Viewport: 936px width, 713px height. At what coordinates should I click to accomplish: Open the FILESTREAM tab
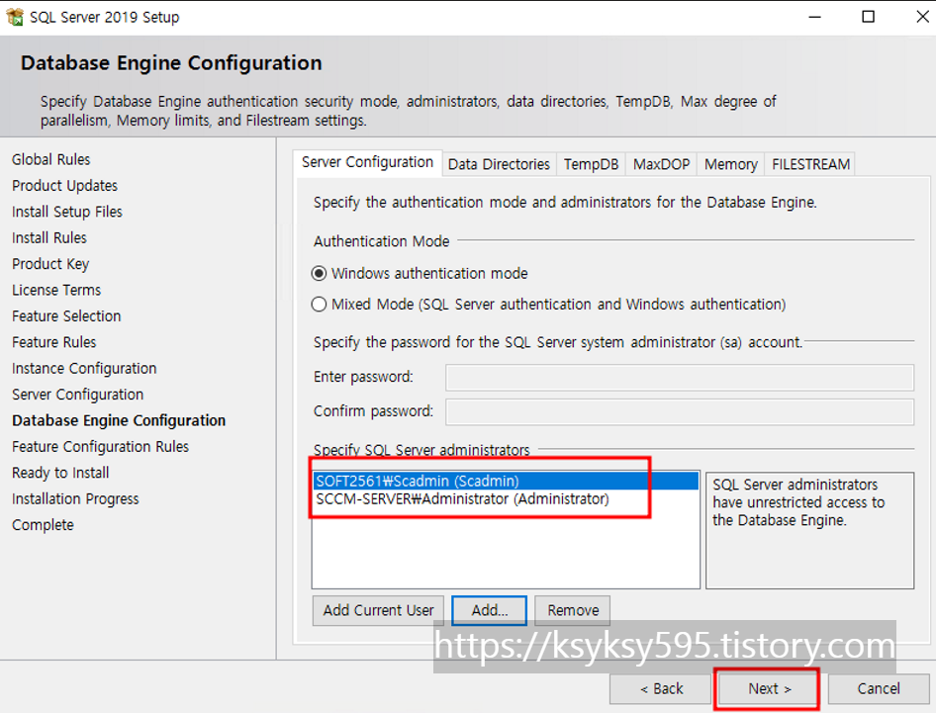click(810, 164)
